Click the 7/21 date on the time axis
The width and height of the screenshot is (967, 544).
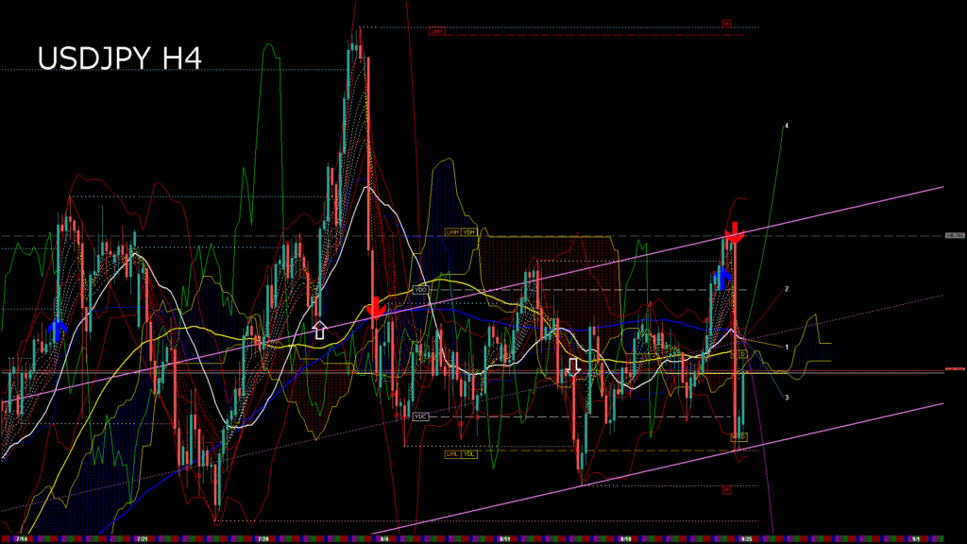tap(142, 538)
